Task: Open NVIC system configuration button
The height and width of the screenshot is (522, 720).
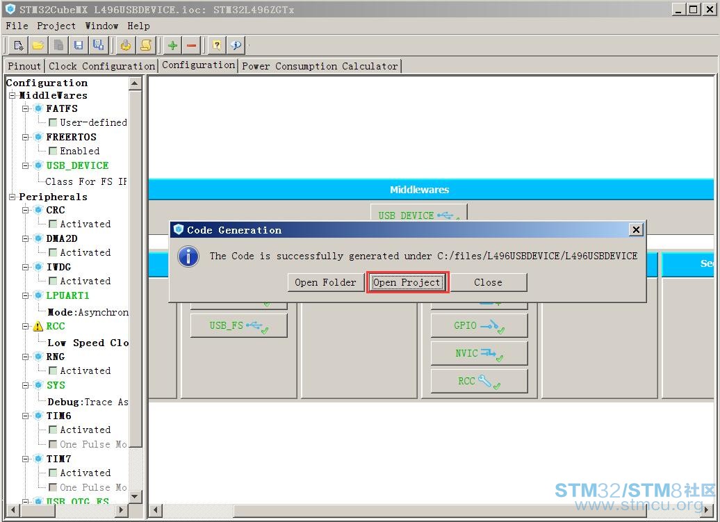Action: click(x=479, y=354)
